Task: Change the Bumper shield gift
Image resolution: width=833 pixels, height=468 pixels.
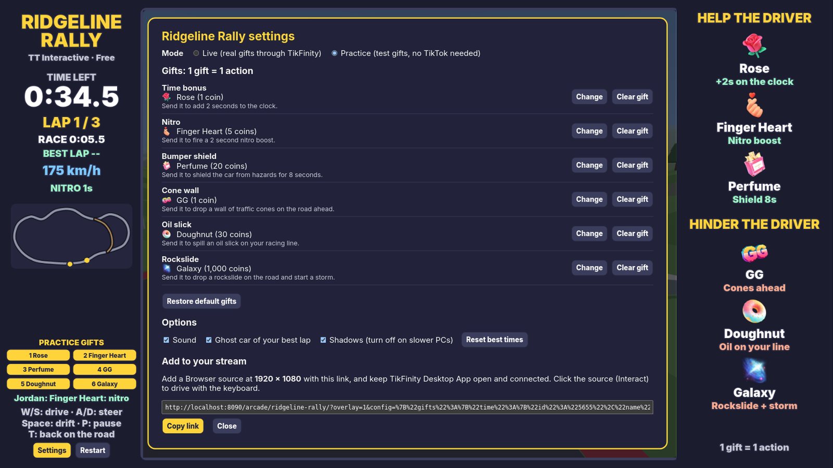Action: click(589, 165)
